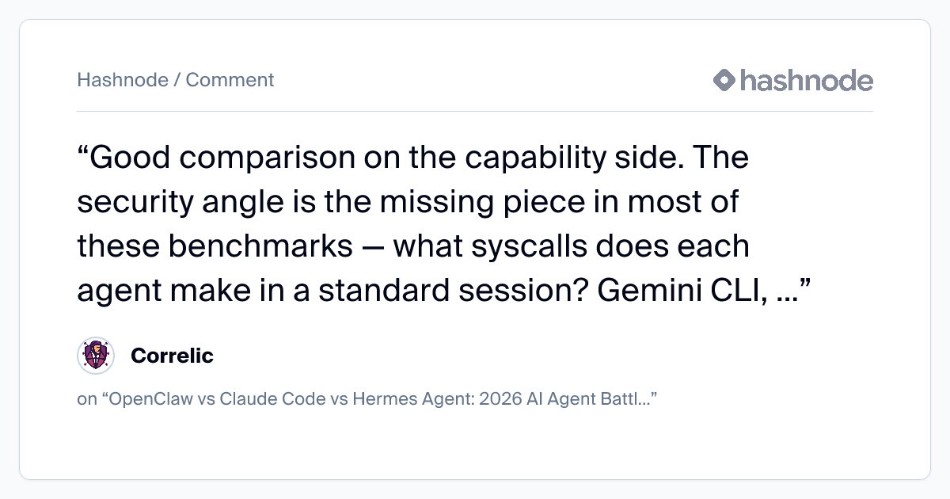Select "Comment" in the breadcrumb
Screen dimensions: 950x499
(x=230, y=80)
